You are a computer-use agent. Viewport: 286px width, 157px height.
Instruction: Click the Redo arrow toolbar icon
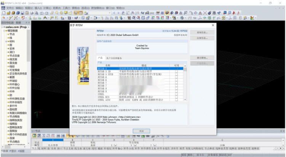click(x=46, y=13)
